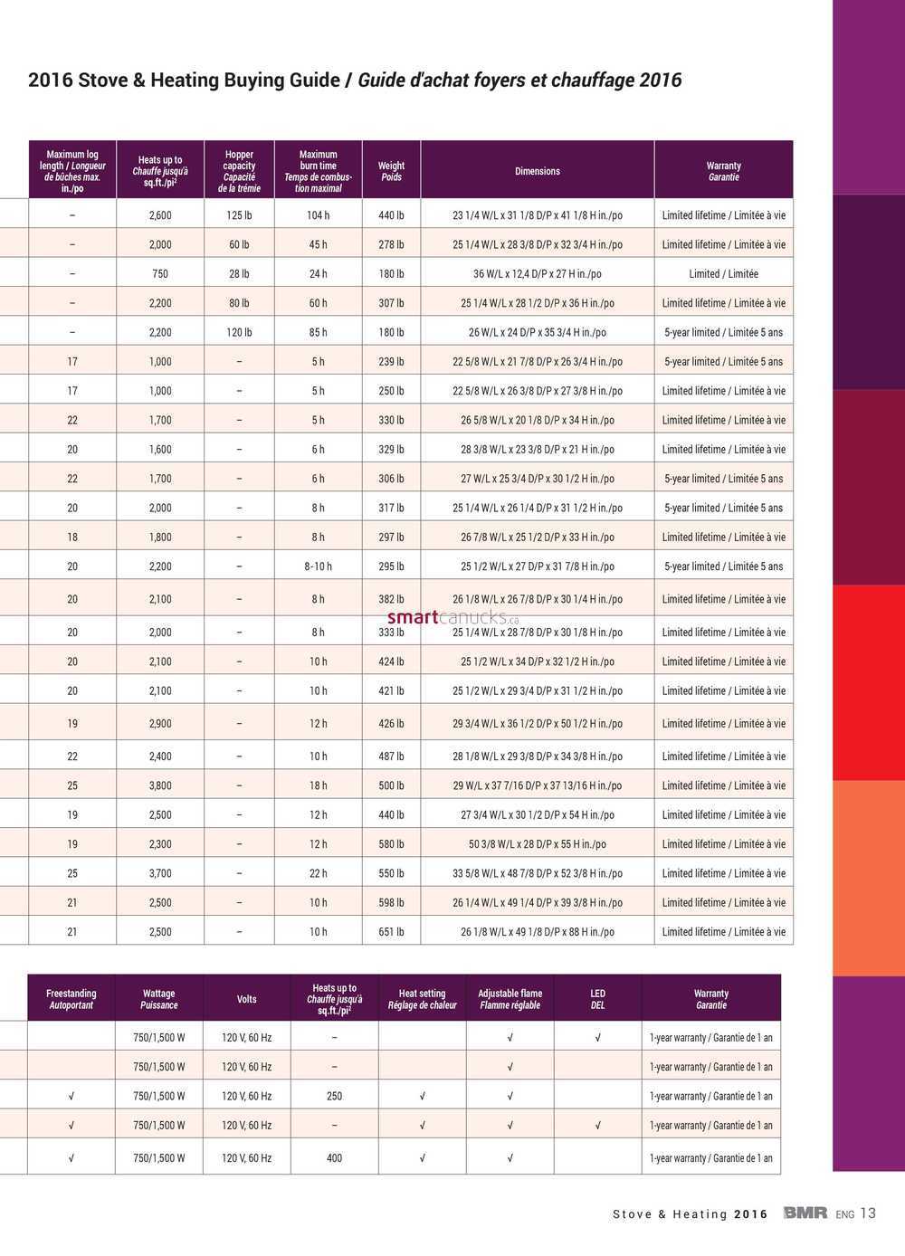The image size is (905, 1256).
Task: Select the '317 lb' weight cell
Action: tap(391, 508)
